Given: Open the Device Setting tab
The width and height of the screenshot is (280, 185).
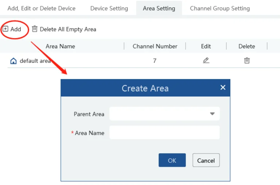Looking at the screenshot, I should click(x=109, y=8).
